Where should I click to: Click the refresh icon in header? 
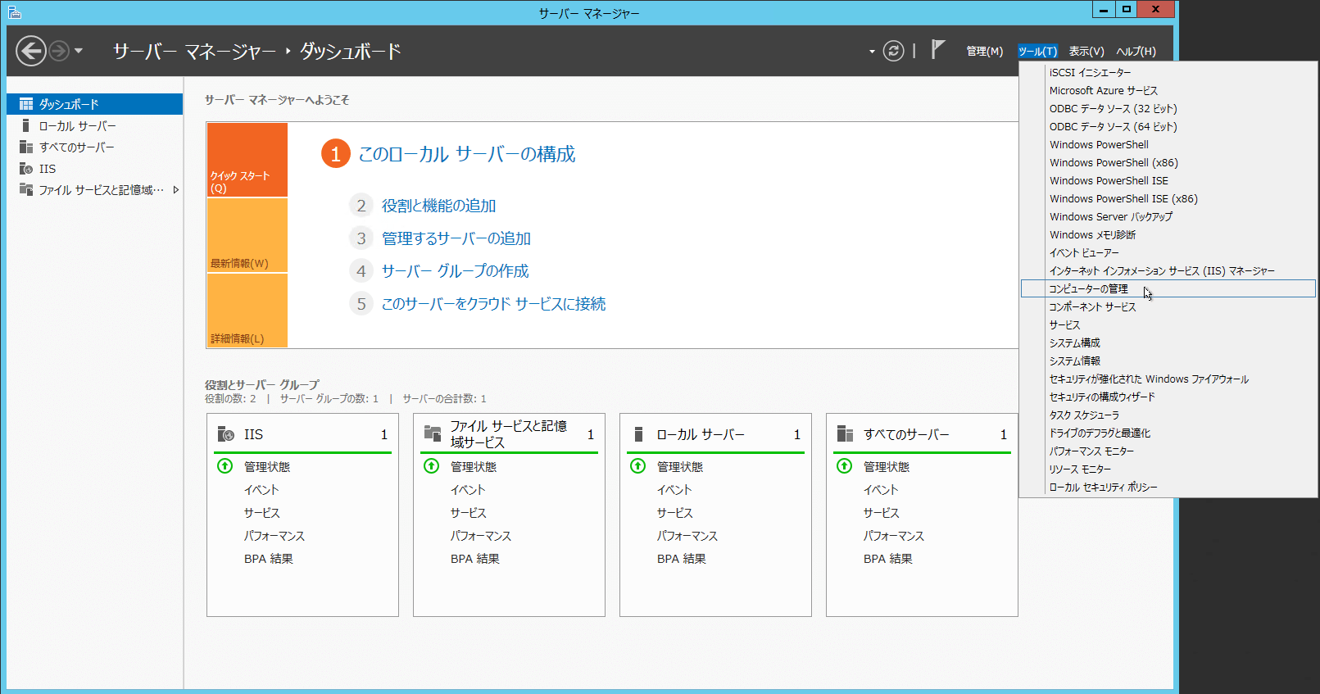(893, 51)
